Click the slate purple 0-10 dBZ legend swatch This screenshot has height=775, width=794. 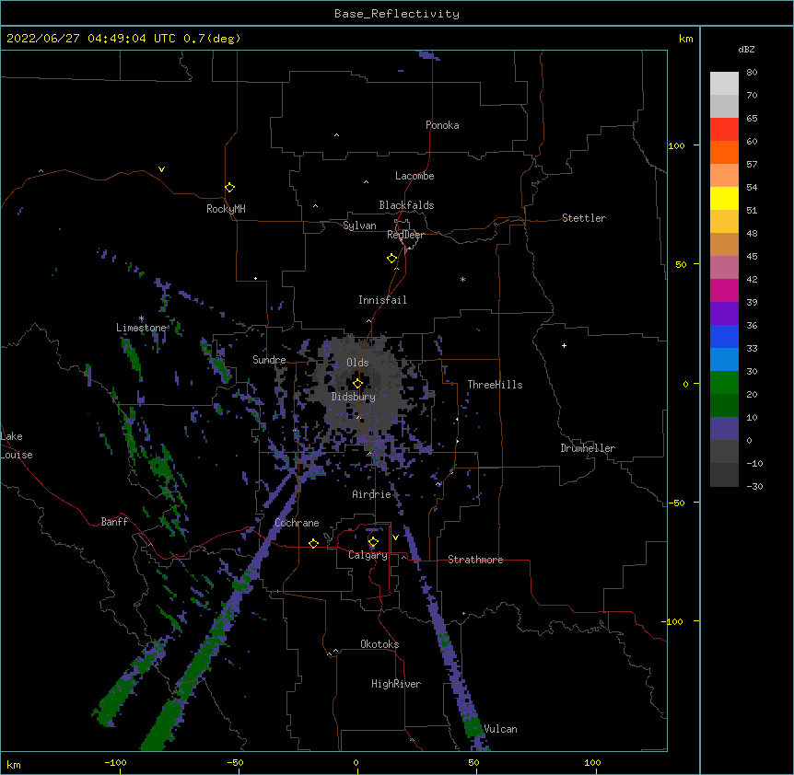[x=724, y=429]
